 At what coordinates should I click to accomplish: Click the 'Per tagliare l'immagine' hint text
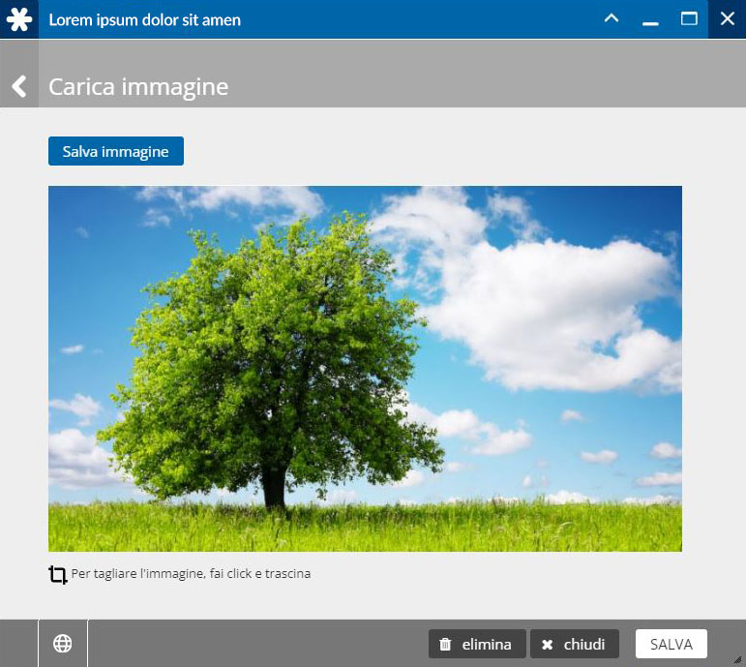point(191,573)
